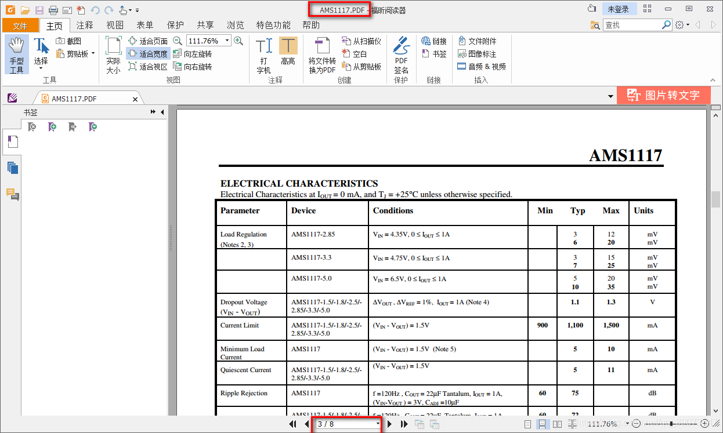Open the tab list dropdown arrow

[x=610, y=96]
